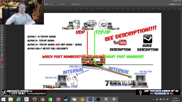Select the Paint Bucket tool

pyautogui.click(x=2, y=37)
